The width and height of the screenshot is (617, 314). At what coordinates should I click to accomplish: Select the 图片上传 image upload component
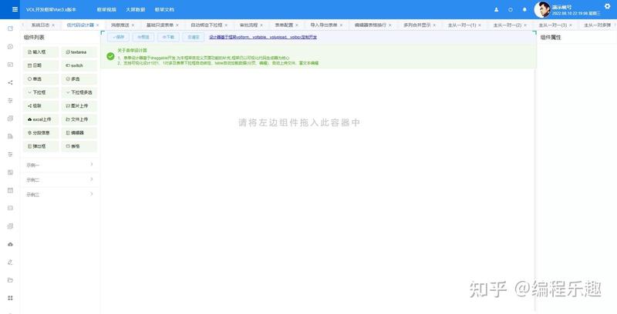[x=79, y=106]
